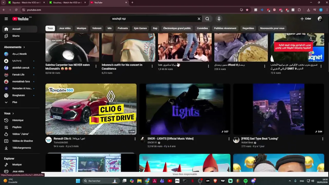Image resolution: width=329 pixels, height=185 pixels.
Task: Select the Musique filter chip
Action: point(81,28)
